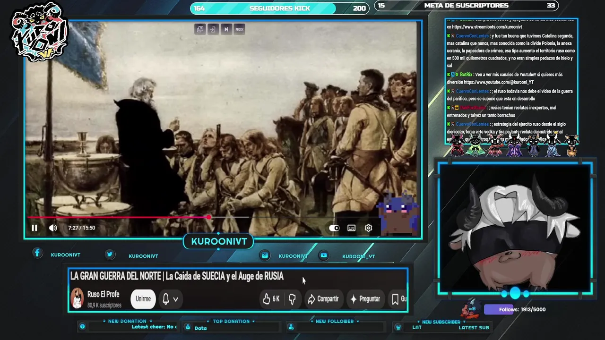This screenshot has height=340, width=605.
Task: Click the 80,9 K suscriptores count
Action: [x=104, y=306]
